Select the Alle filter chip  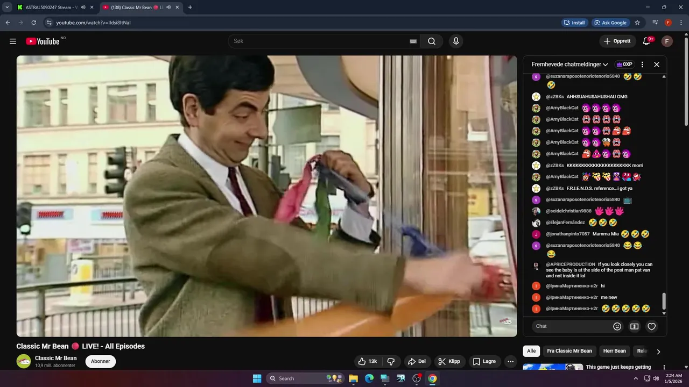click(x=531, y=351)
